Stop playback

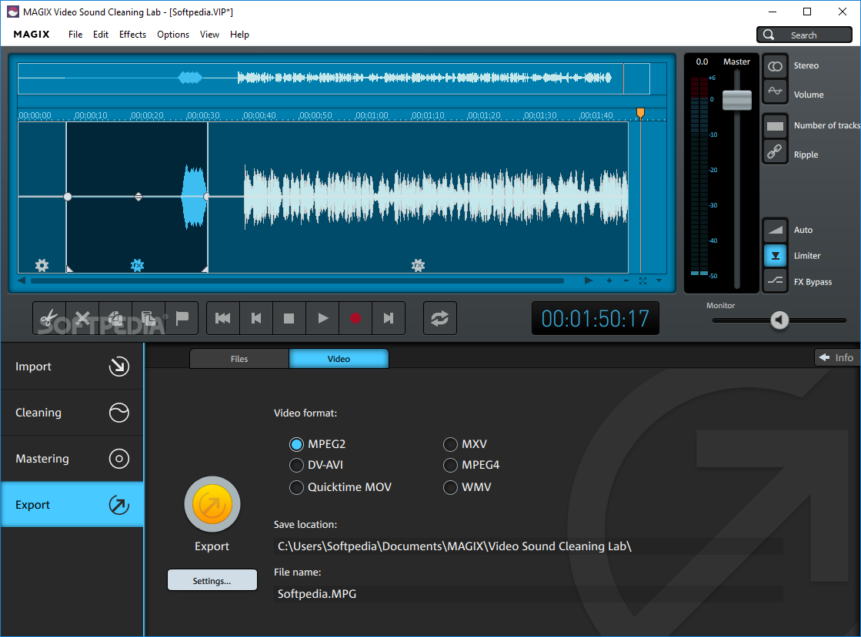click(x=289, y=318)
